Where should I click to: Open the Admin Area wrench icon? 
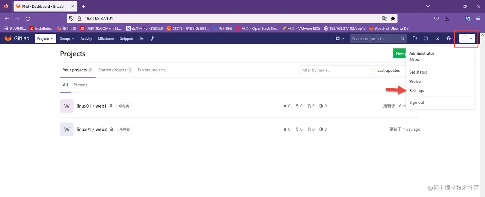[x=153, y=38]
